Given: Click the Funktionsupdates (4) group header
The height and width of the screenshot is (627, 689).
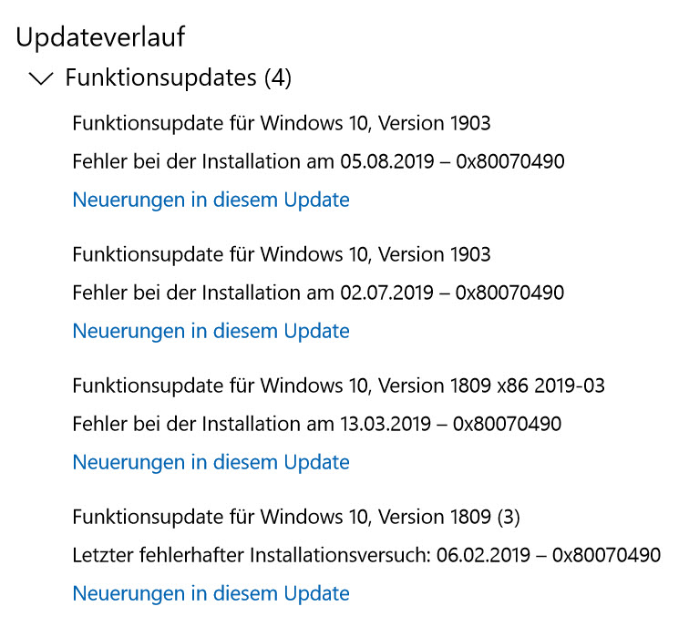Looking at the screenshot, I should point(178,78).
